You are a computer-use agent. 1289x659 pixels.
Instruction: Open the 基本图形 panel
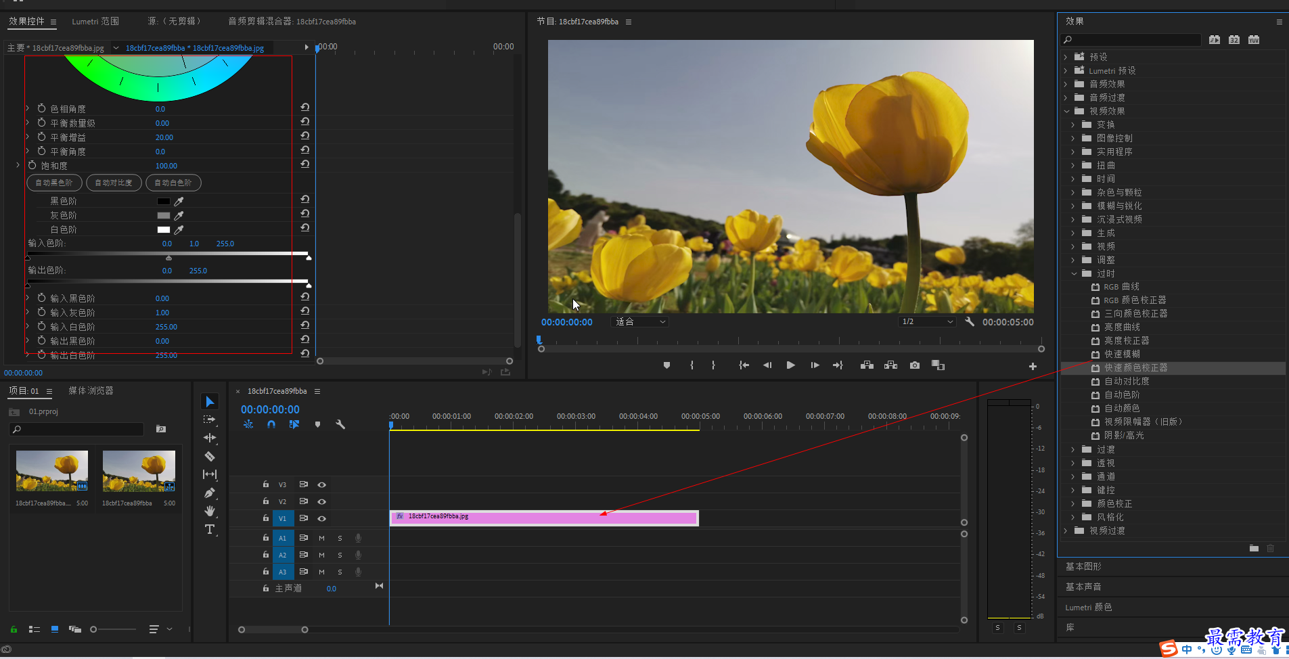pos(1083,566)
